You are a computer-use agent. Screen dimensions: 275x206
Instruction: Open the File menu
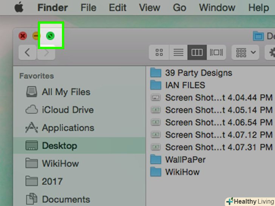pyautogui.click(x=88, y=8)
